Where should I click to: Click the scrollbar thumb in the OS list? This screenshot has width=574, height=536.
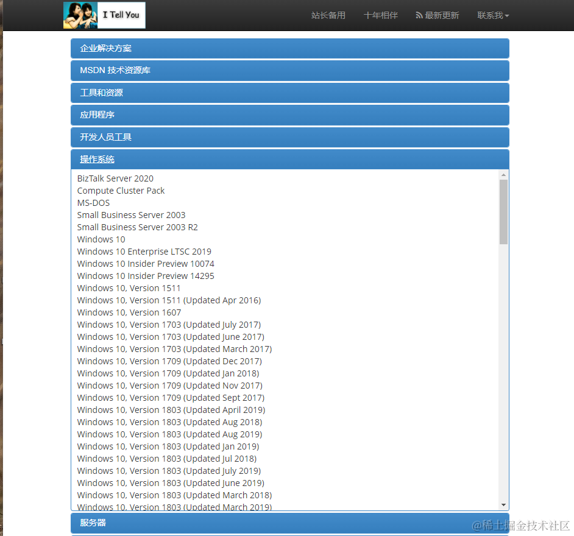click(504, 212)
